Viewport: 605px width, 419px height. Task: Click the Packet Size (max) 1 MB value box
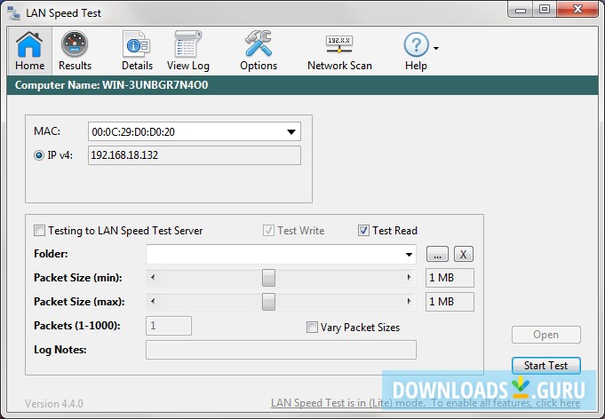(x=450, y=302)
